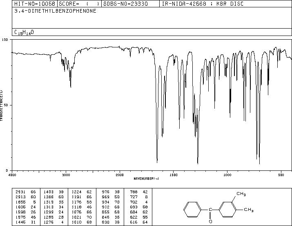Click the 1191 peak entry in the table
The width and height of the screenshot is (292, 226).
point(82,197)
